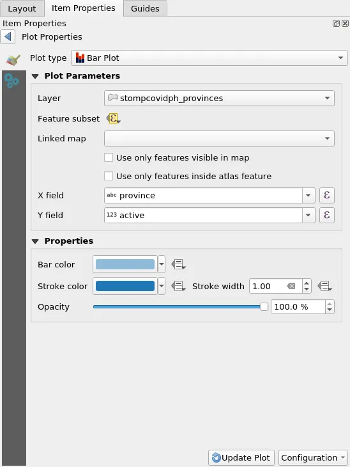This screenshot has width=350, height=467.
Task: Click data-defined override for Stroke color
Action: pyautogui.click(x=178, y=286)
